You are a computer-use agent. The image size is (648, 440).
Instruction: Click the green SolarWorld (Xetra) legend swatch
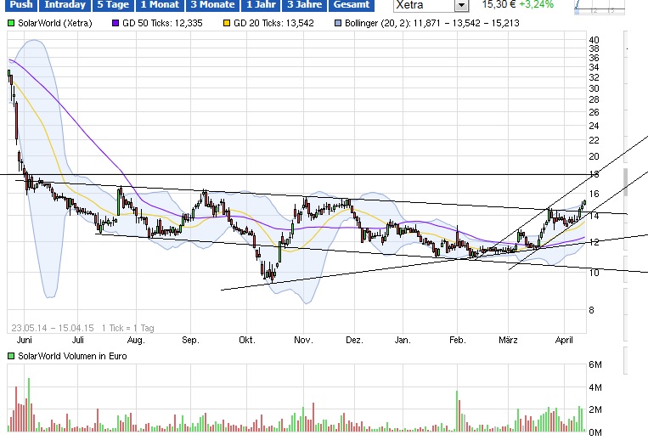[11, 23]
